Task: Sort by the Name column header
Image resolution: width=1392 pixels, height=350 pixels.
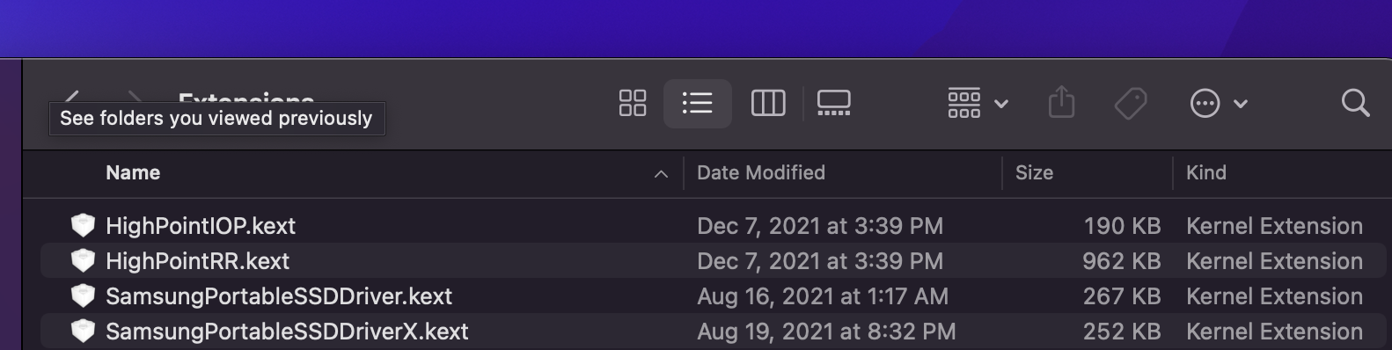Action: [x=133, y=173]
